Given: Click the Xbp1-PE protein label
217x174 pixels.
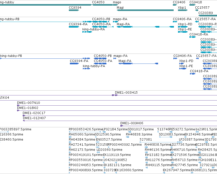Looking at the screenshot, I should (x=186, y=66).
